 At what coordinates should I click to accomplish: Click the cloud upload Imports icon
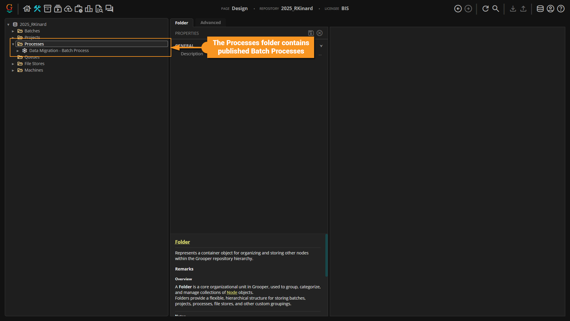coord(68,9)
